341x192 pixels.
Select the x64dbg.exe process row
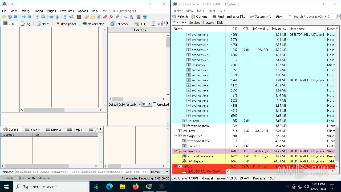tap(254, 161)
